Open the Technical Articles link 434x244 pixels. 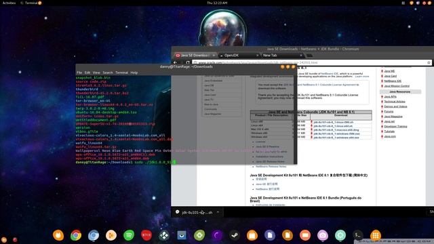pyautogui.click(x=395, y=102)
